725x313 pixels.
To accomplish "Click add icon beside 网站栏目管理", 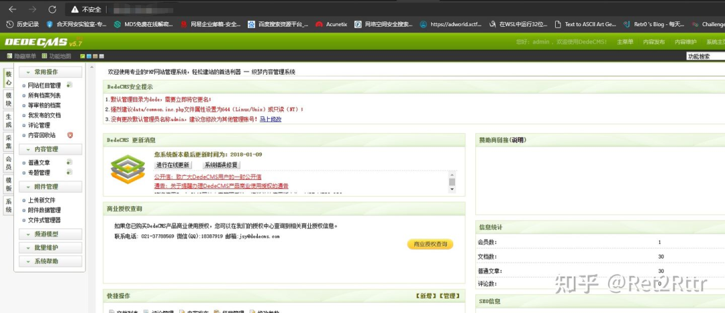I will pos(69,85).
